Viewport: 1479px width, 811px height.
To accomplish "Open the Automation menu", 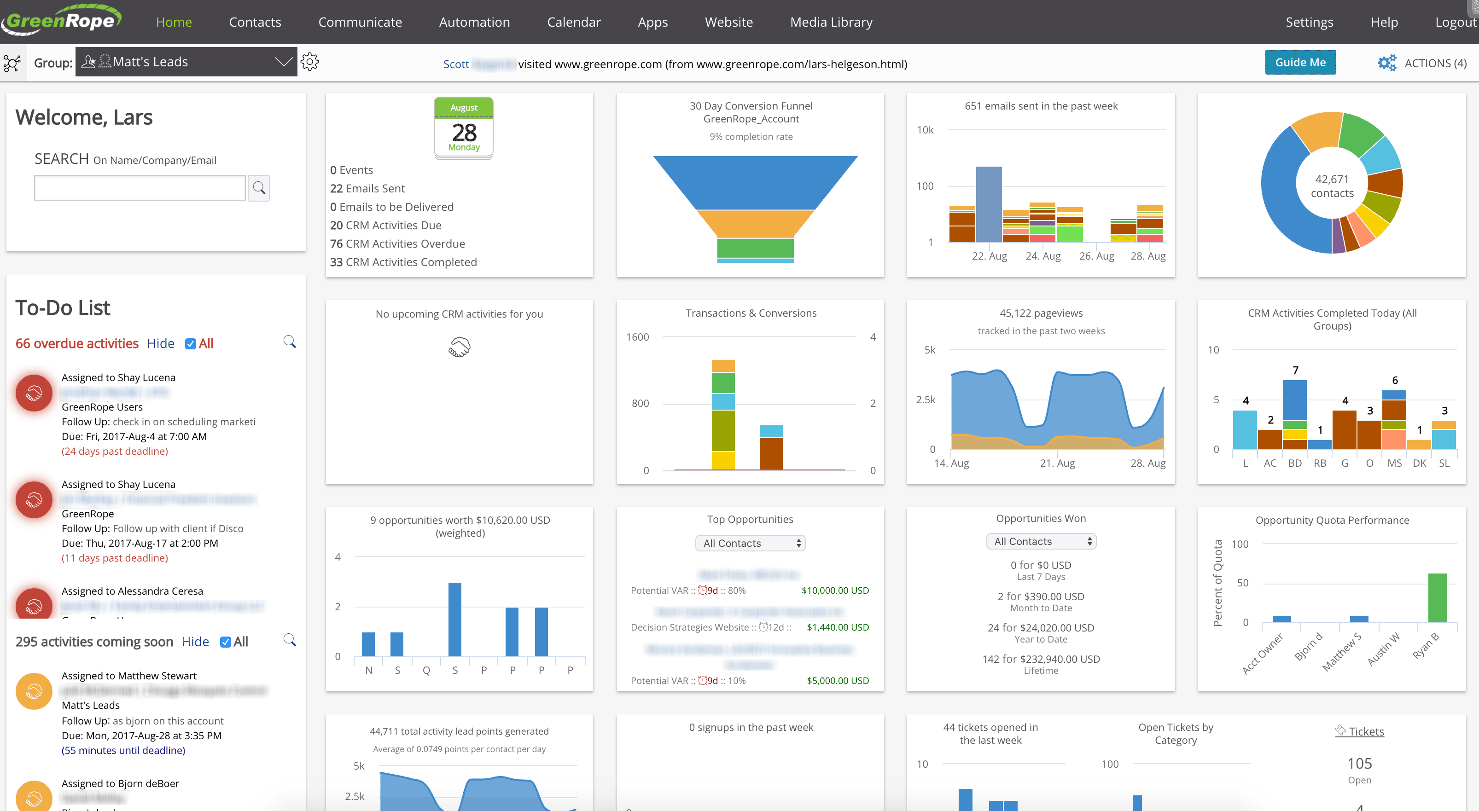I will pyautogui.click(x=474, y=22).
